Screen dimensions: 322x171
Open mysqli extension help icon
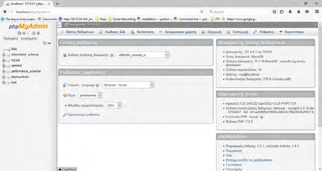(262, 117)
